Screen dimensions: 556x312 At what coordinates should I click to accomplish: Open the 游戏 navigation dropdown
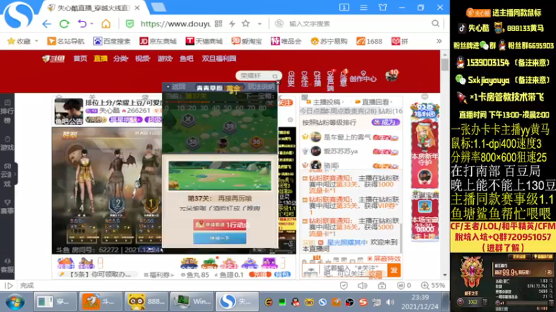[165, 58]
